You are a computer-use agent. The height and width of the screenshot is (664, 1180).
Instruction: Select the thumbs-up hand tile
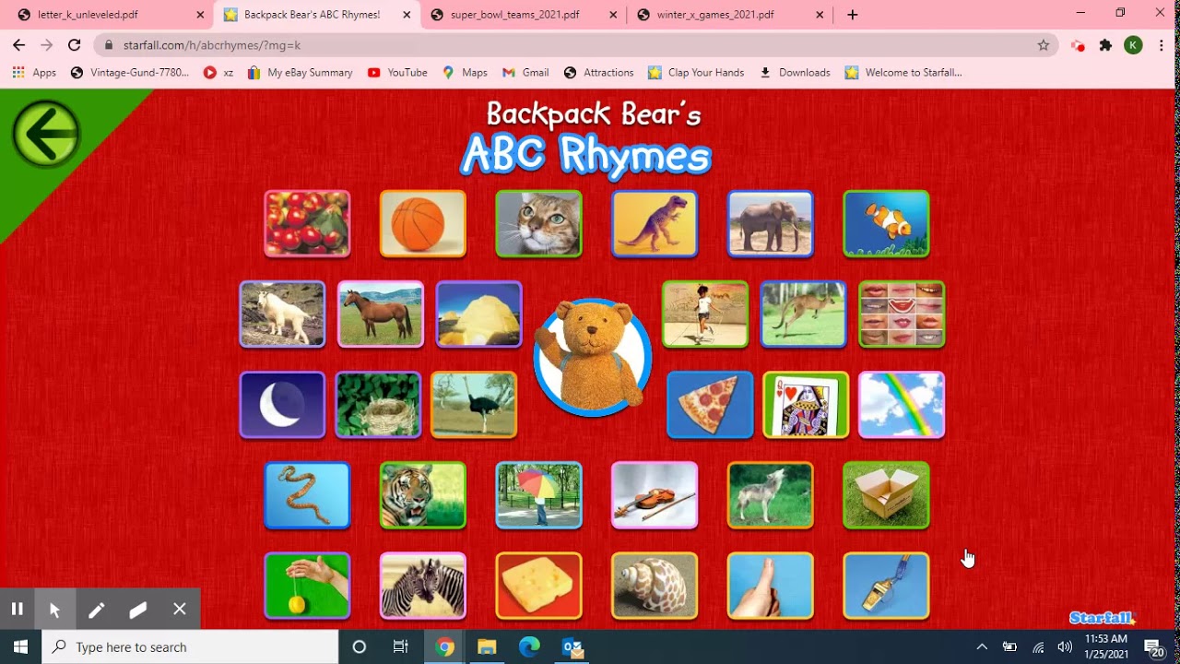coord(771,586)
